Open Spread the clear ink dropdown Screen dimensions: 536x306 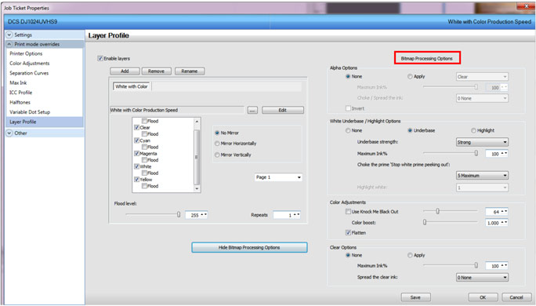click(482, 278)
